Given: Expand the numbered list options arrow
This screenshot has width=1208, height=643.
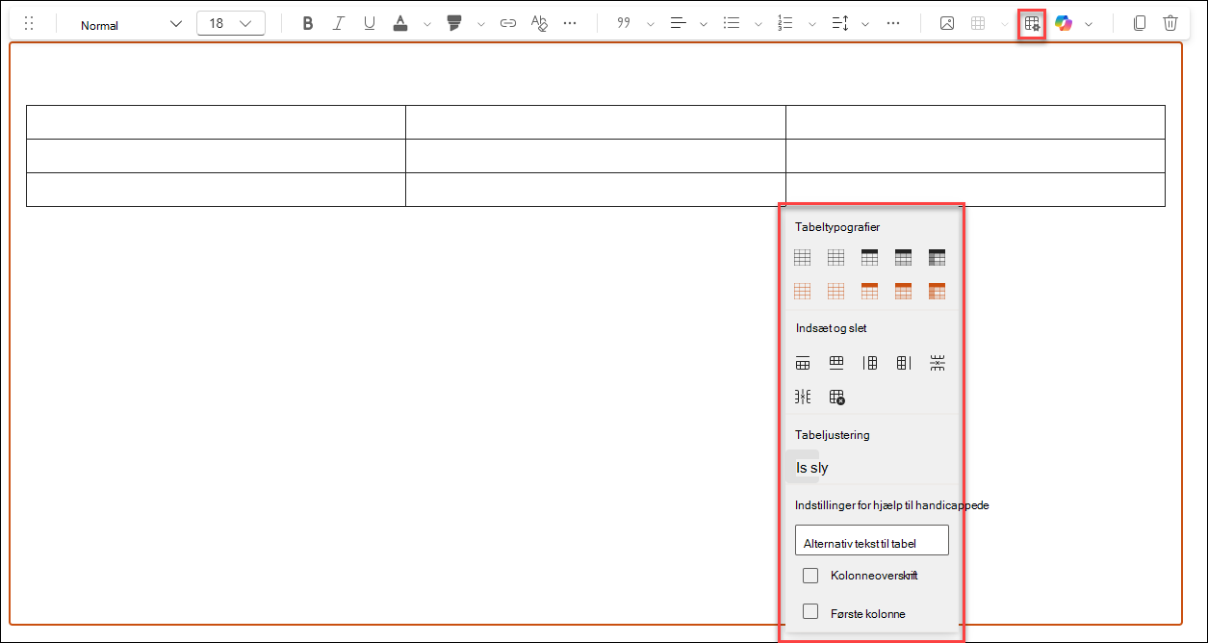Looking at the screenshot, I should pos(812,24).
